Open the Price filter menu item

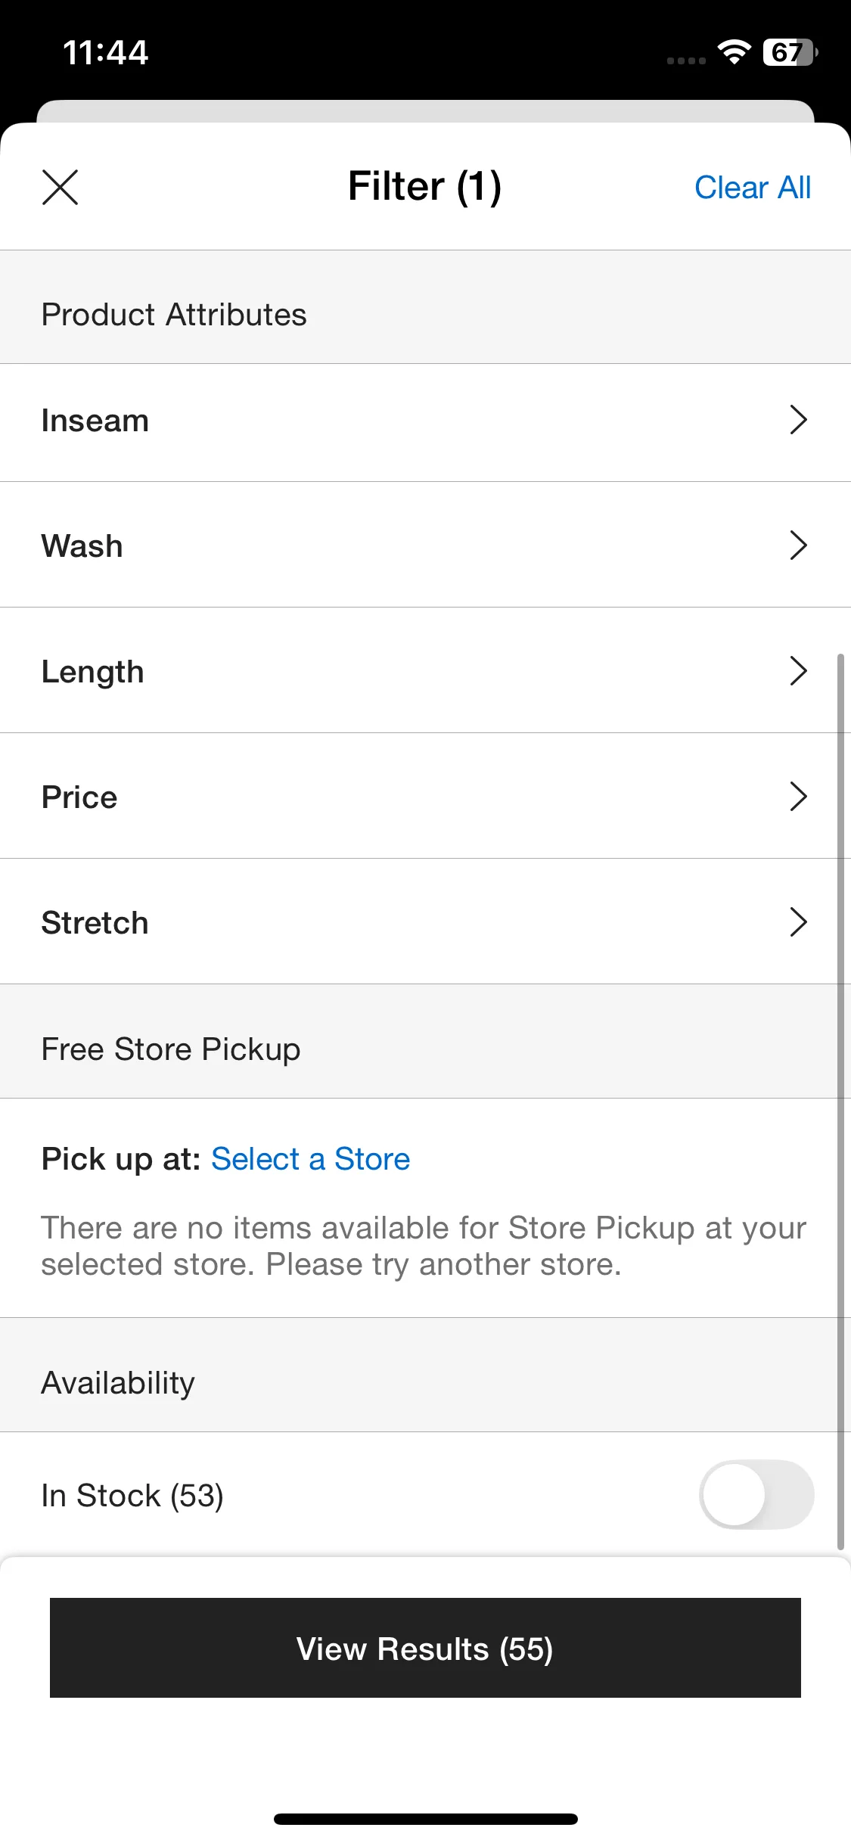(425, 796)
